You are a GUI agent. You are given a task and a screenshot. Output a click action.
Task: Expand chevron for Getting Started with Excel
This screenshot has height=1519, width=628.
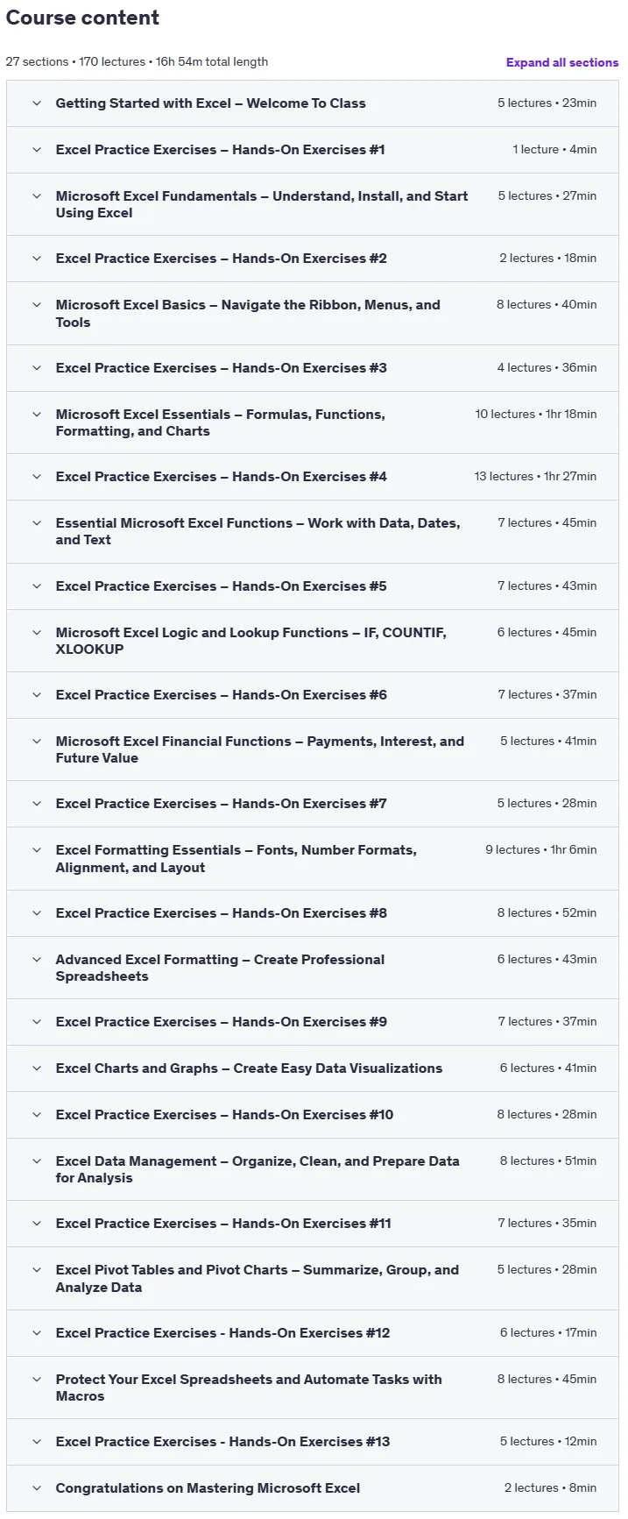[37, 103]
